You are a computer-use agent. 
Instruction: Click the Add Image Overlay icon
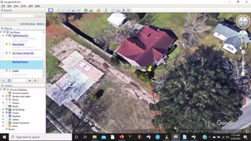(x=74, y=10)
